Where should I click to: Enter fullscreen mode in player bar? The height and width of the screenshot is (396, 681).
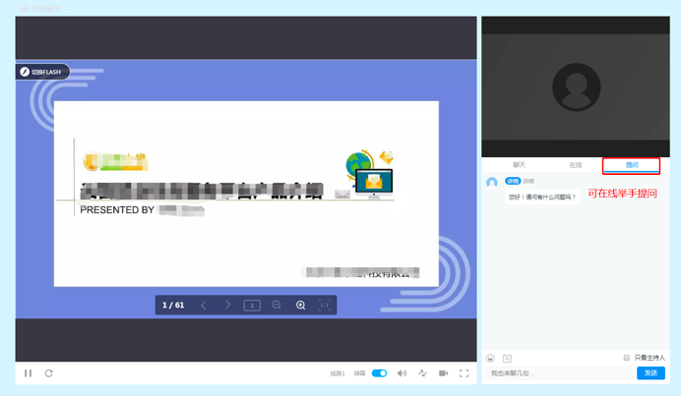[464, 373]
